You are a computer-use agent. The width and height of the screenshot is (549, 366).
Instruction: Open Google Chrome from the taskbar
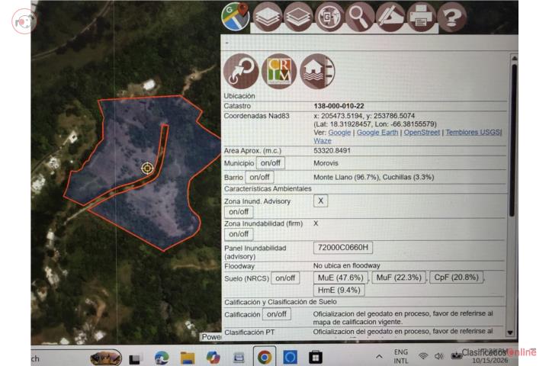pos(265,358)
